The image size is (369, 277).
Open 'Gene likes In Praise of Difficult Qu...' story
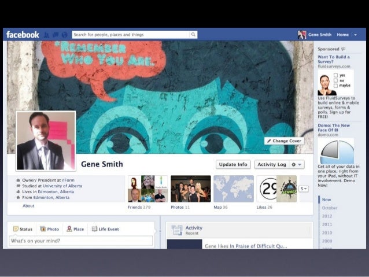pyautogui.click(x=246, y=246)
